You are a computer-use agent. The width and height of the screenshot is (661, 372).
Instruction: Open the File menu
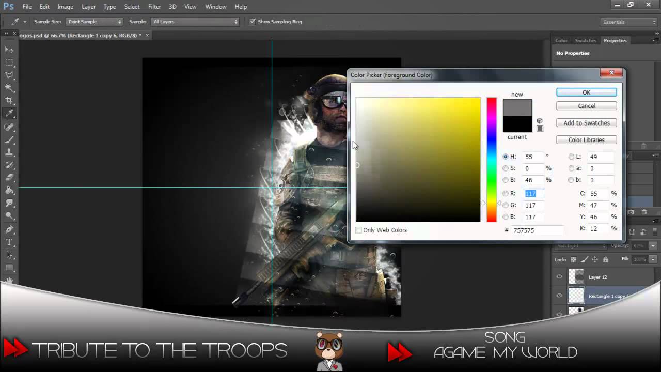coord(27,7)
